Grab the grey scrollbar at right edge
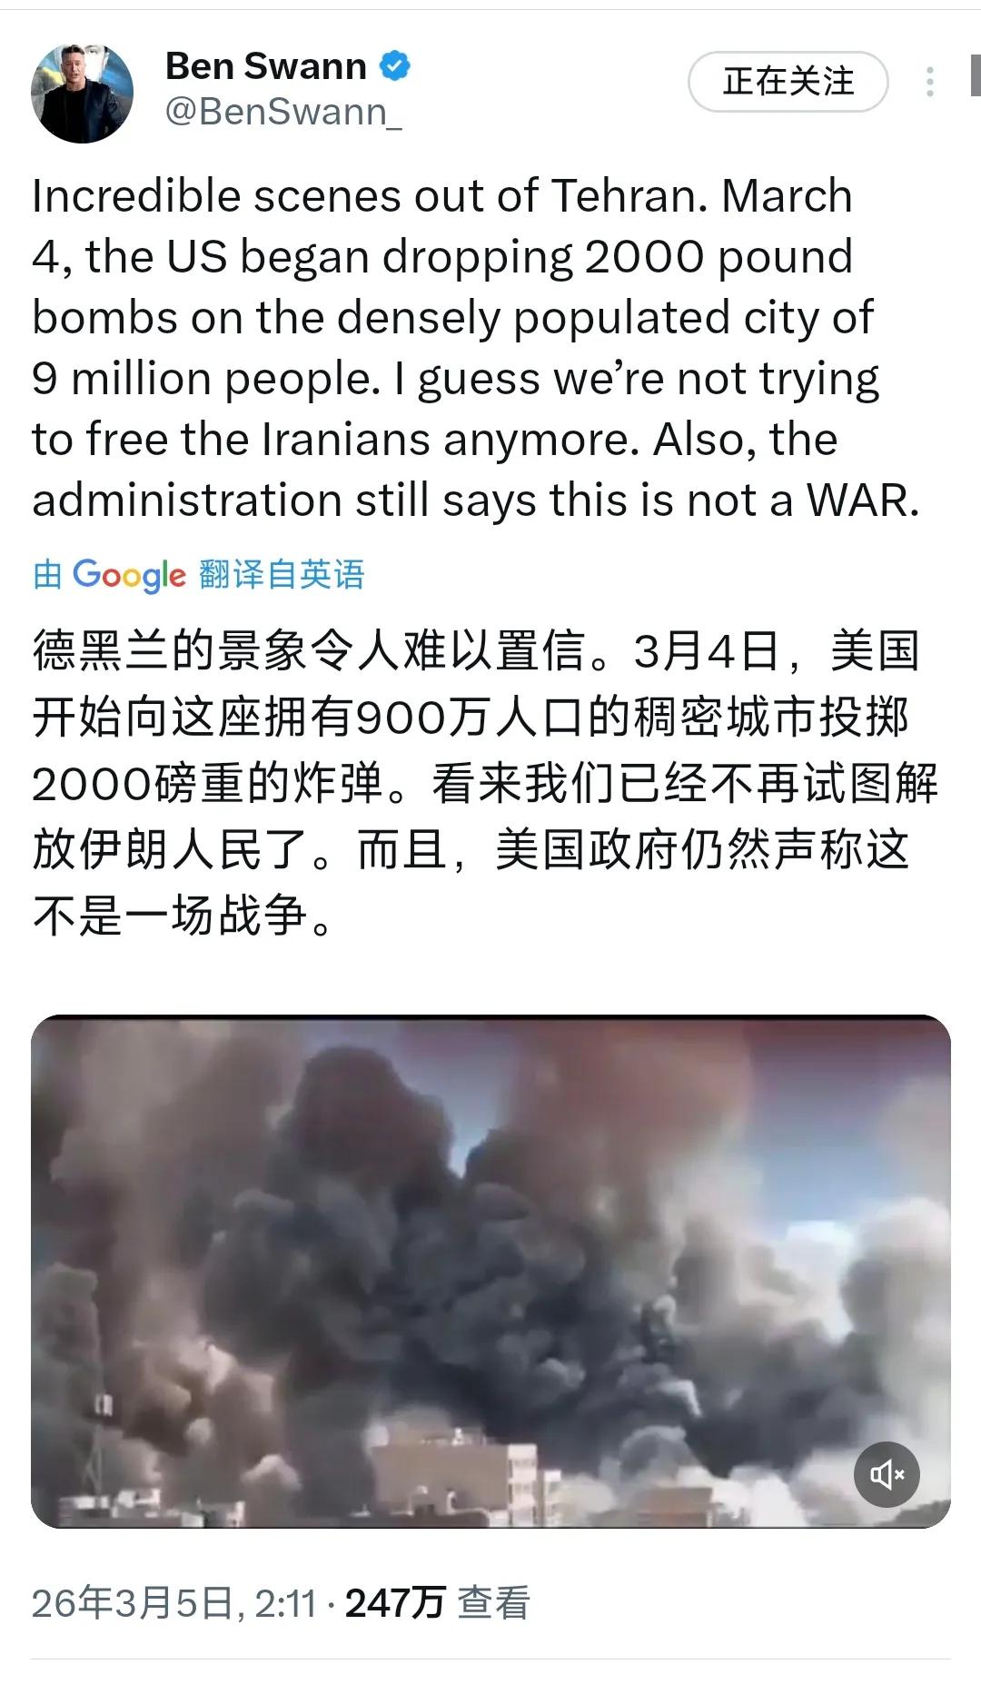Viewport: 981px width, 1684px height. [x=976, y=75]
